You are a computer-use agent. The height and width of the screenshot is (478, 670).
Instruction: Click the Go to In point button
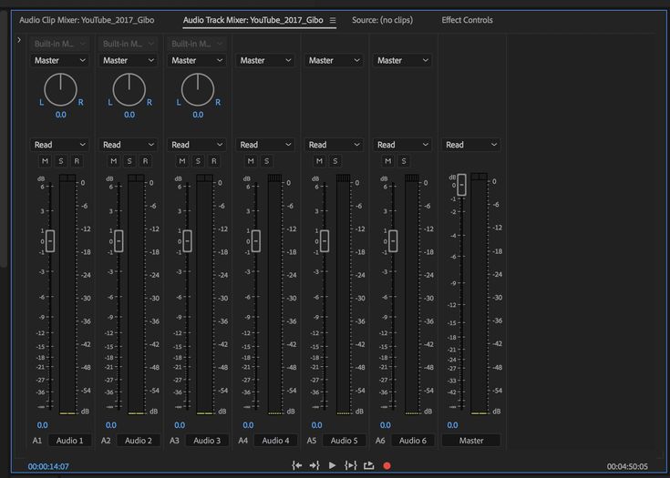coord(296,465)
